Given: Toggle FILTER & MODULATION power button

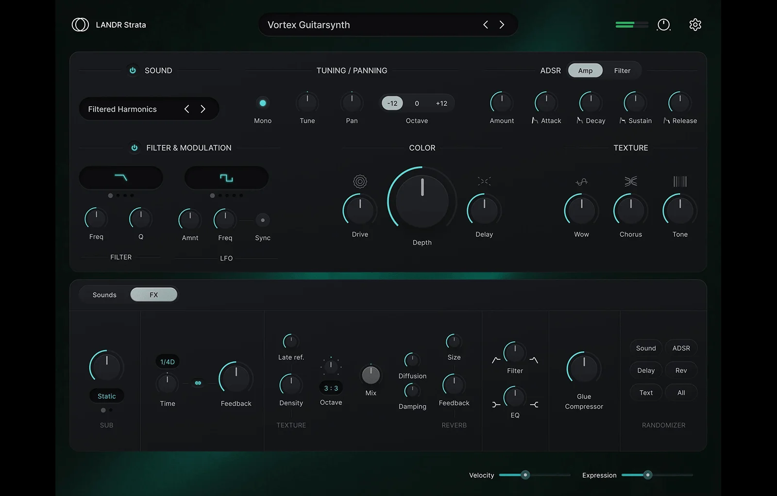Looking at the screenshot, I should click(135, 148).
